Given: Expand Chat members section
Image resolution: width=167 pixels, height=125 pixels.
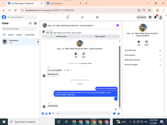Looking at the screenshot, I should pos(143,55).
